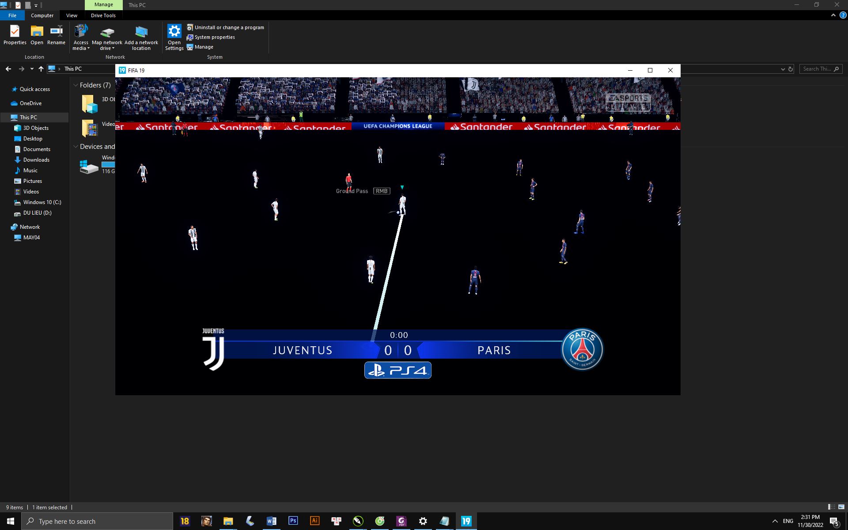Click the Rename icon in the Location group
This screenshot has height=530, width=848.
[x=56, y=34]
